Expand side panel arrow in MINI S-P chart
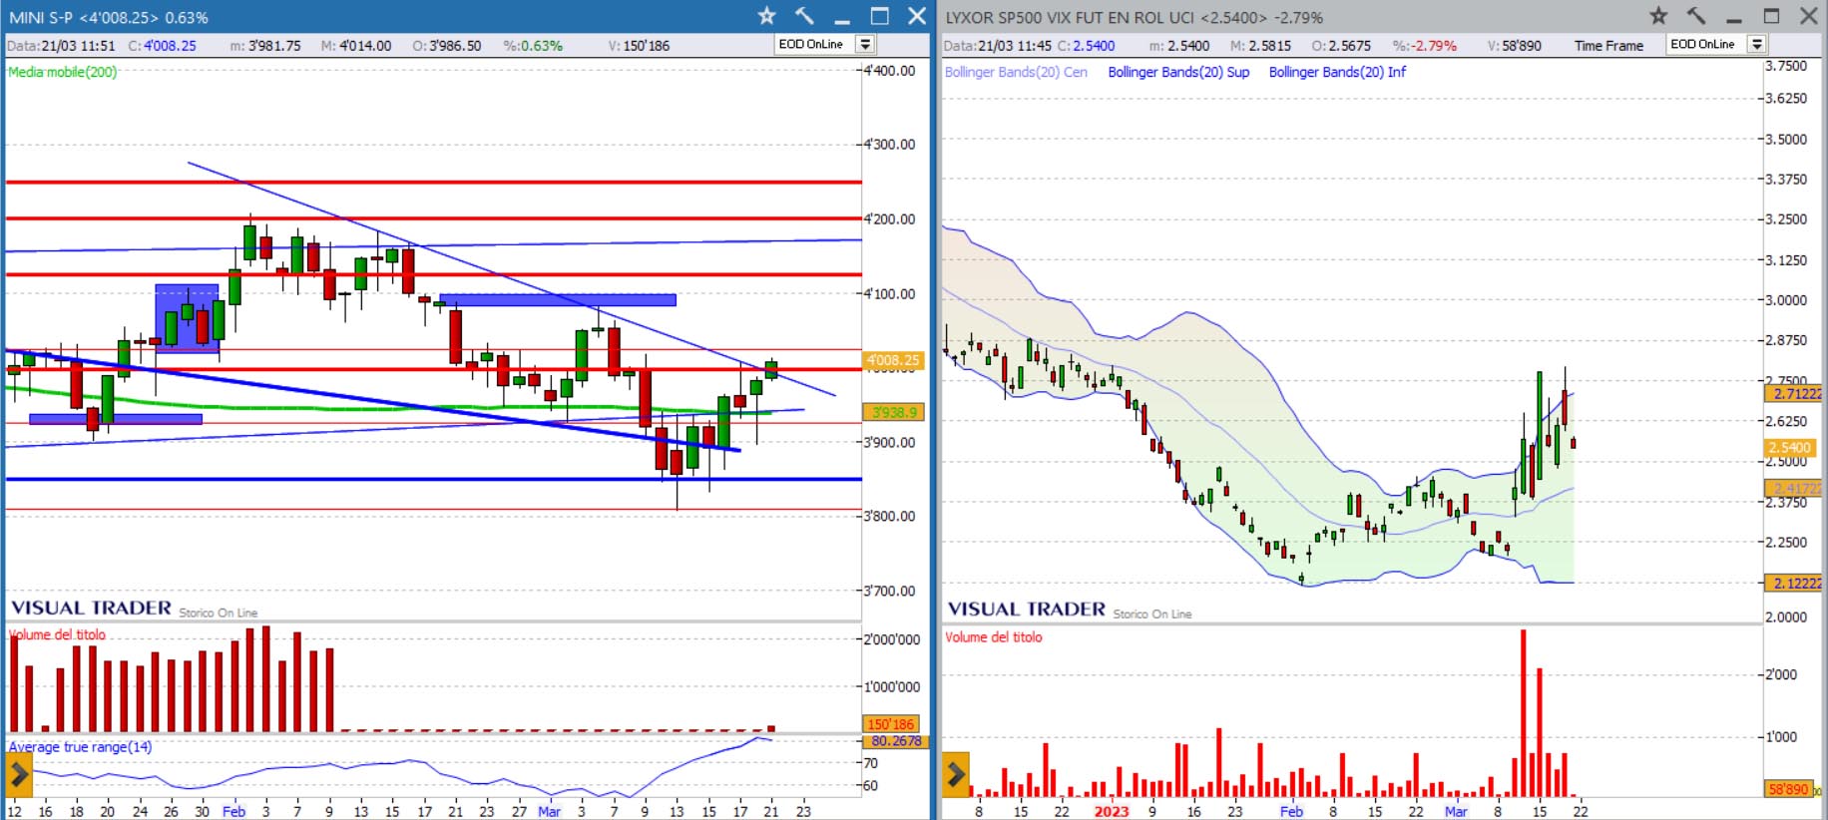 click(19, 773)
